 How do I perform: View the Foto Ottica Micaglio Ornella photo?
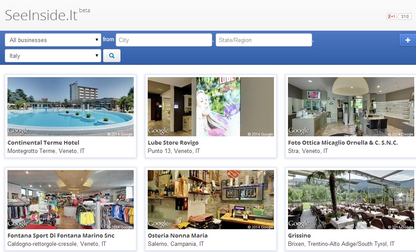pyautogui.click(x=351, y=106)
